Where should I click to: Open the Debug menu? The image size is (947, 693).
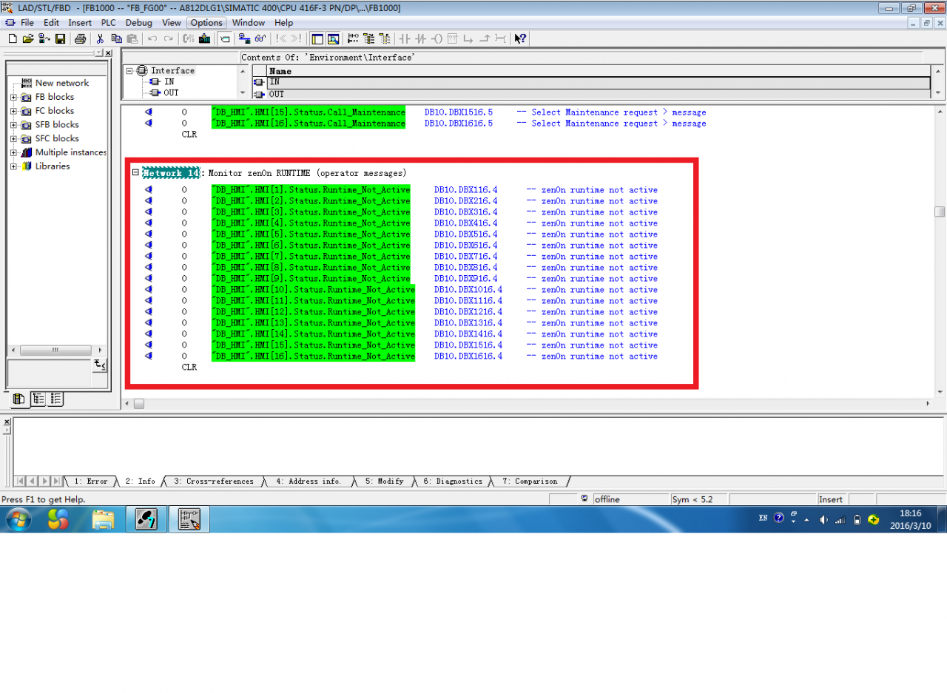(138, 23)
